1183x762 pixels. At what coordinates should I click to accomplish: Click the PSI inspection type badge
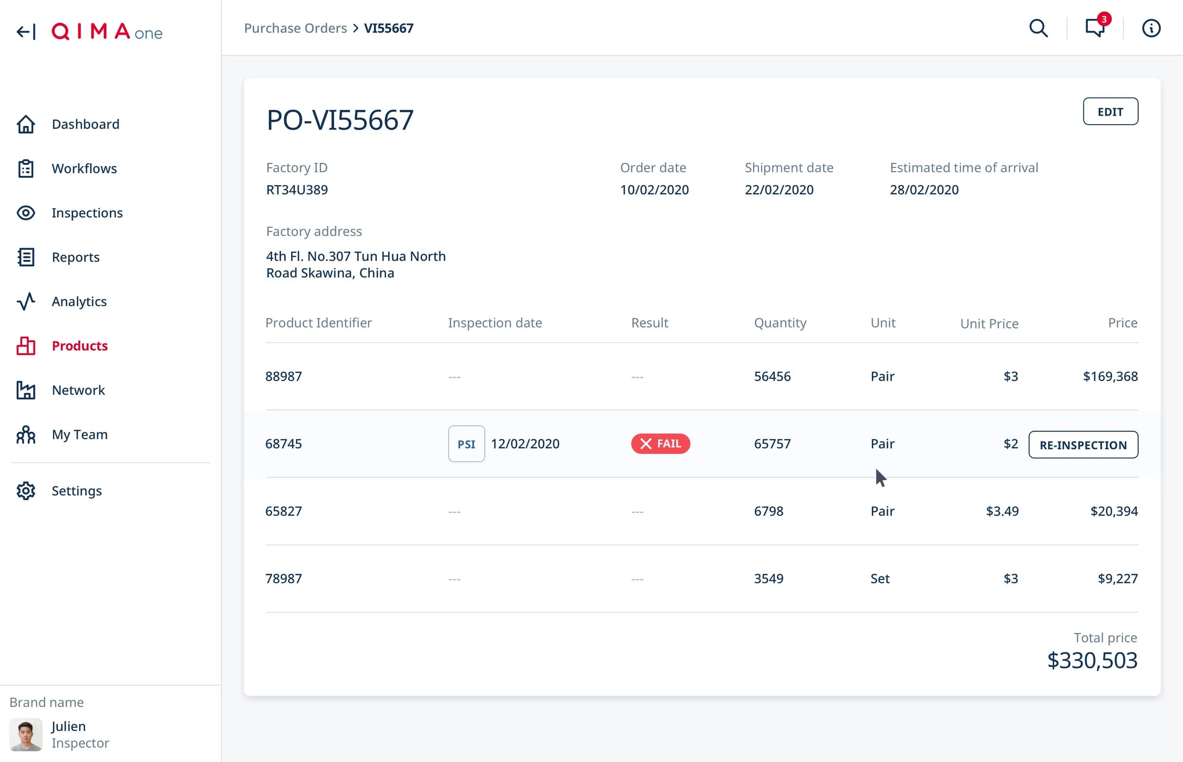466,444
